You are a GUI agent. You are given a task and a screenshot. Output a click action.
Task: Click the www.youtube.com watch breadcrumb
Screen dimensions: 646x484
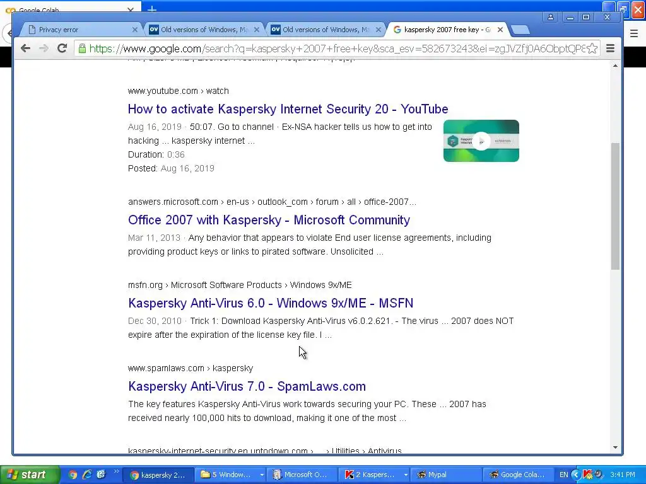click(179, 91)
